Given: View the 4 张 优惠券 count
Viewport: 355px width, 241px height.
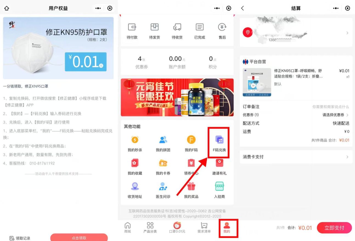Looking at the screenshot, I should coord(142,62).
